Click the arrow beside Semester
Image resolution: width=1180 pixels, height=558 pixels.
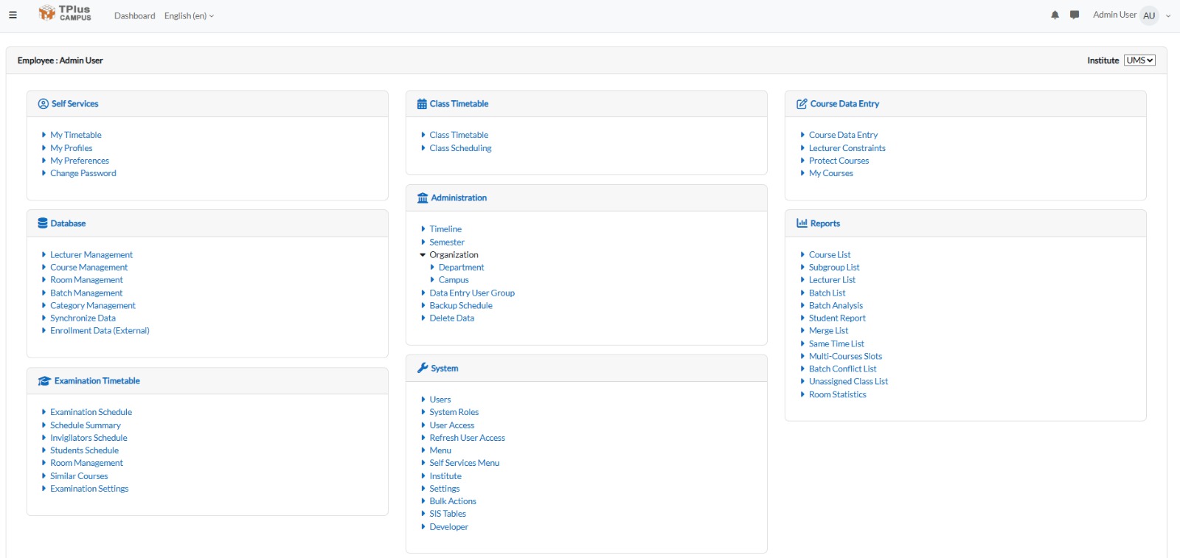click(423, 242)
